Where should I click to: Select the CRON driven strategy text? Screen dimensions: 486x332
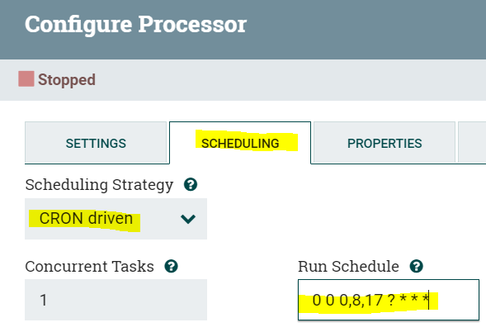tap(86, 218)
